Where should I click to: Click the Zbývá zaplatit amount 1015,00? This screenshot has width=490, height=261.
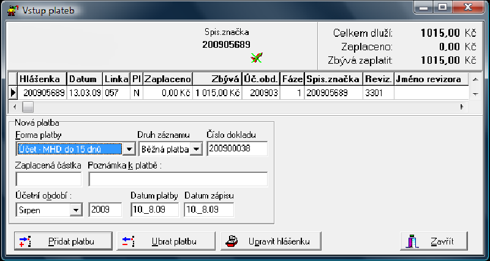[440, 60]
